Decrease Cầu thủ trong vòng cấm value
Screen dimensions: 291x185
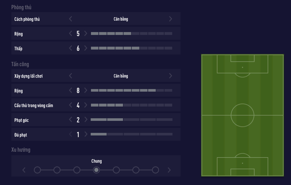(x=71, y=105)
